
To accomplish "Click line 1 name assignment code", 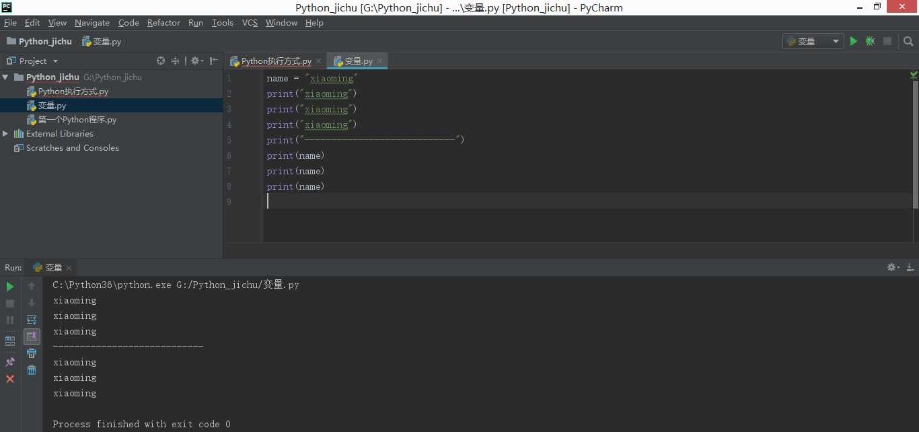I will (x=312, y=78).
